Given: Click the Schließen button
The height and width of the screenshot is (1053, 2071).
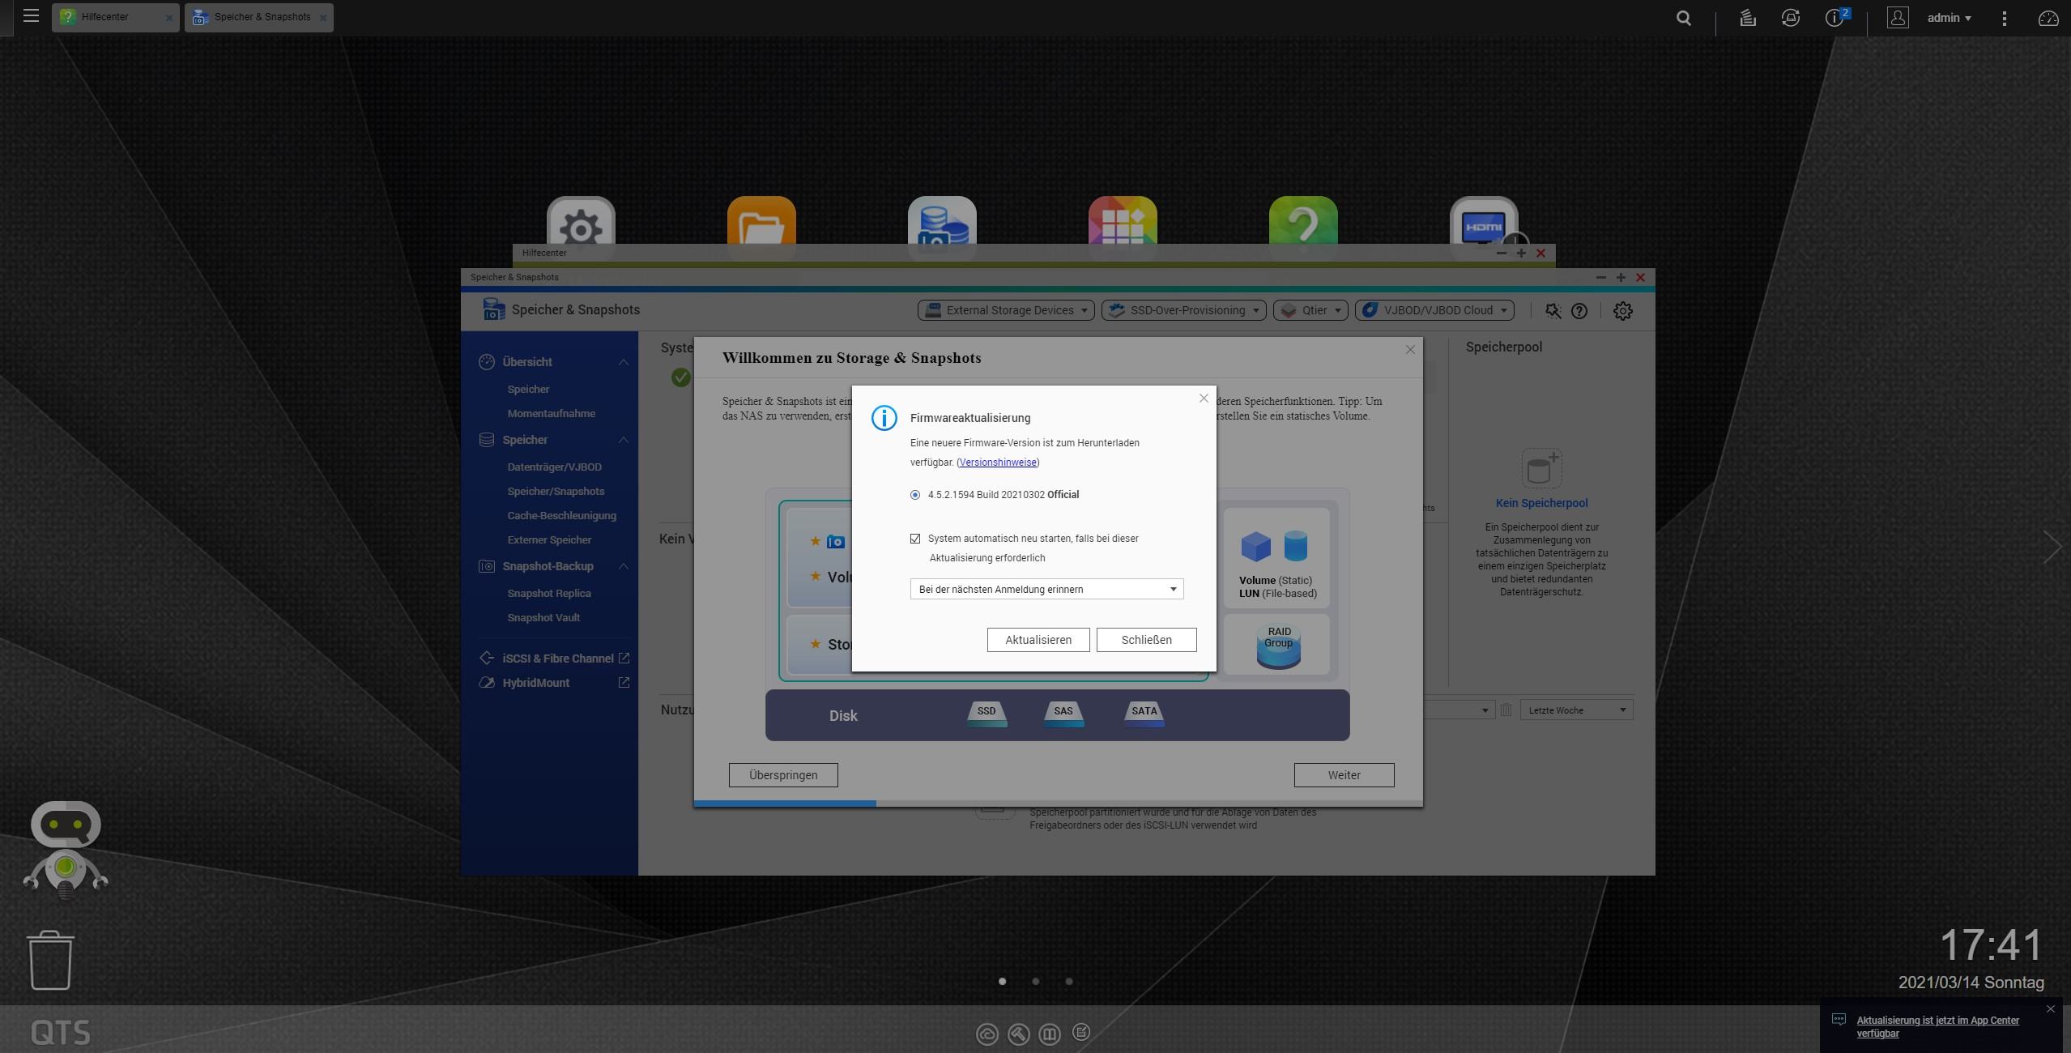Looking at the screenshot, I should click(x=1146, y=640).
